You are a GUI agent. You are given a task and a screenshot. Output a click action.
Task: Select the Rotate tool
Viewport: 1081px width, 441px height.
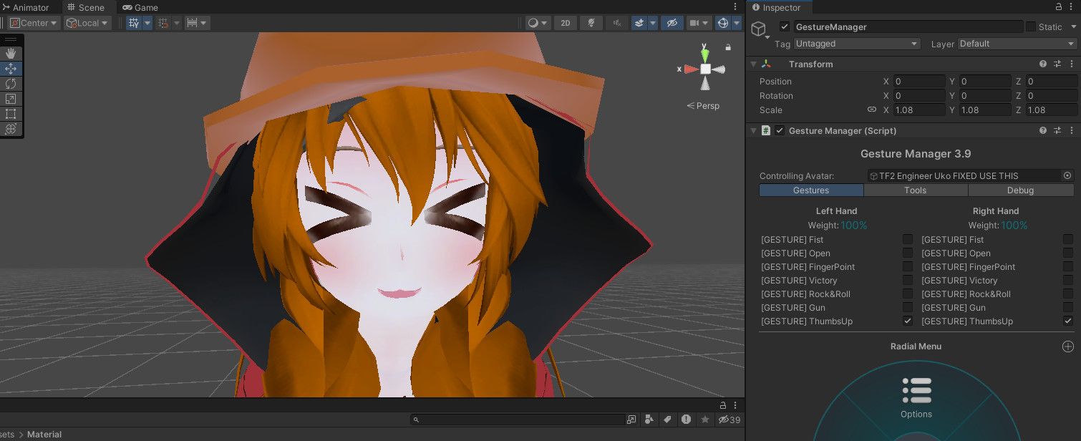(11, 84)
